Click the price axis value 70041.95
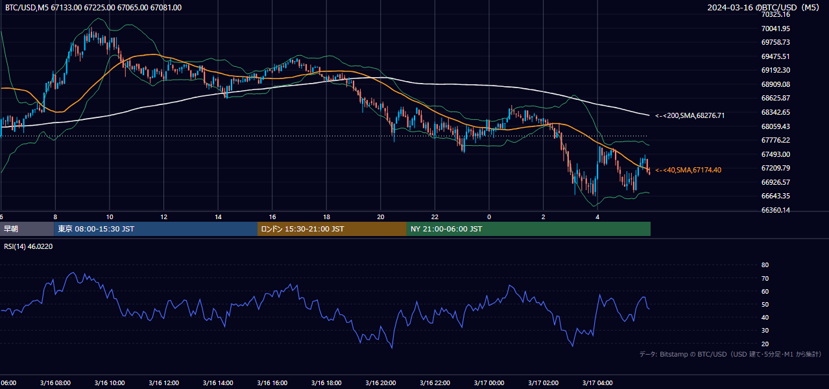 tap(775, 29)
